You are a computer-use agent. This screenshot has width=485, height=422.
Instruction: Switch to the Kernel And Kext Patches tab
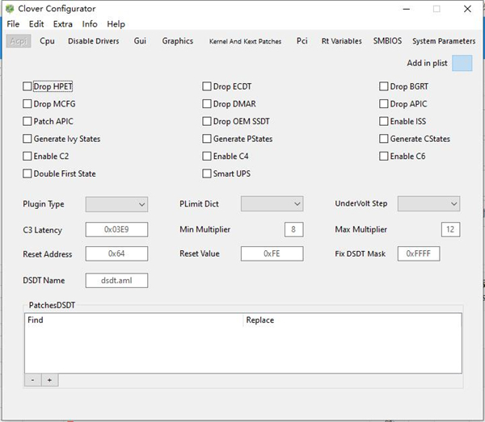245,41
